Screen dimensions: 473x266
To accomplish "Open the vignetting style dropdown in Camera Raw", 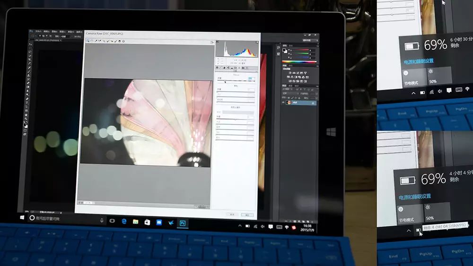I will coord(238,112).
